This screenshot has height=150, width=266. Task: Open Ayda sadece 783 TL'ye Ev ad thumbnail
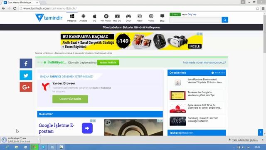[x=177, y=108]
